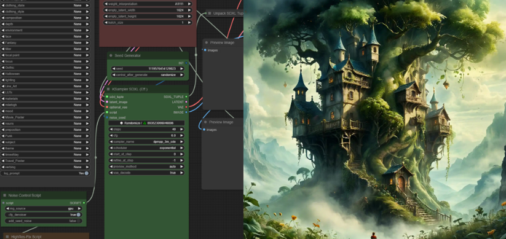Open the lighting style dropdown
The height and width of the screenshot is (239, 506).
pos(45,80)
